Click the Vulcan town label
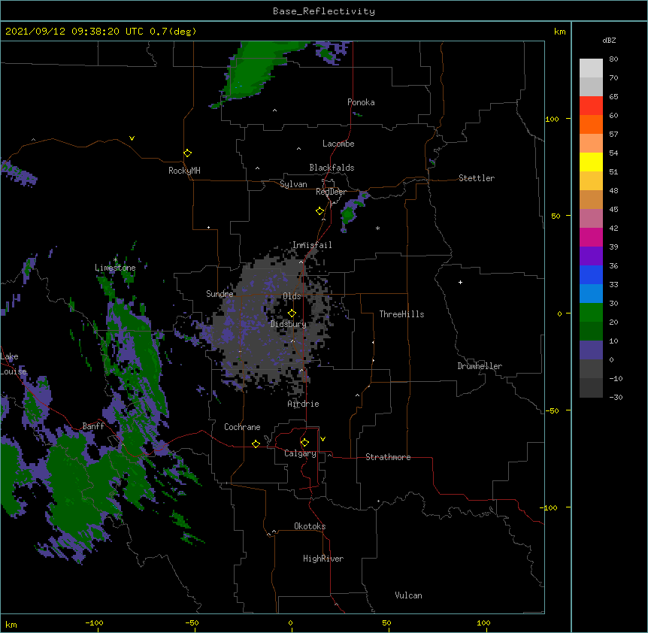This screenshot has height=633, width=648. point(408,595)
